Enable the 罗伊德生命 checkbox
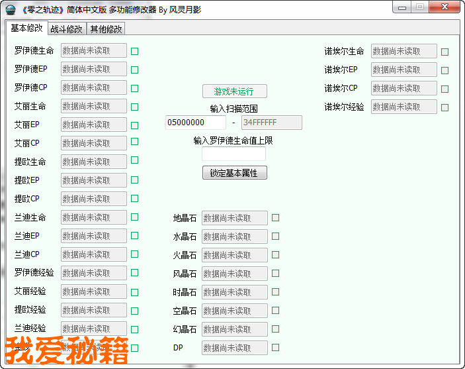Image resolution: width=465 pixels, height=369 pixels. pyautogui.click(x=134, y=51)
